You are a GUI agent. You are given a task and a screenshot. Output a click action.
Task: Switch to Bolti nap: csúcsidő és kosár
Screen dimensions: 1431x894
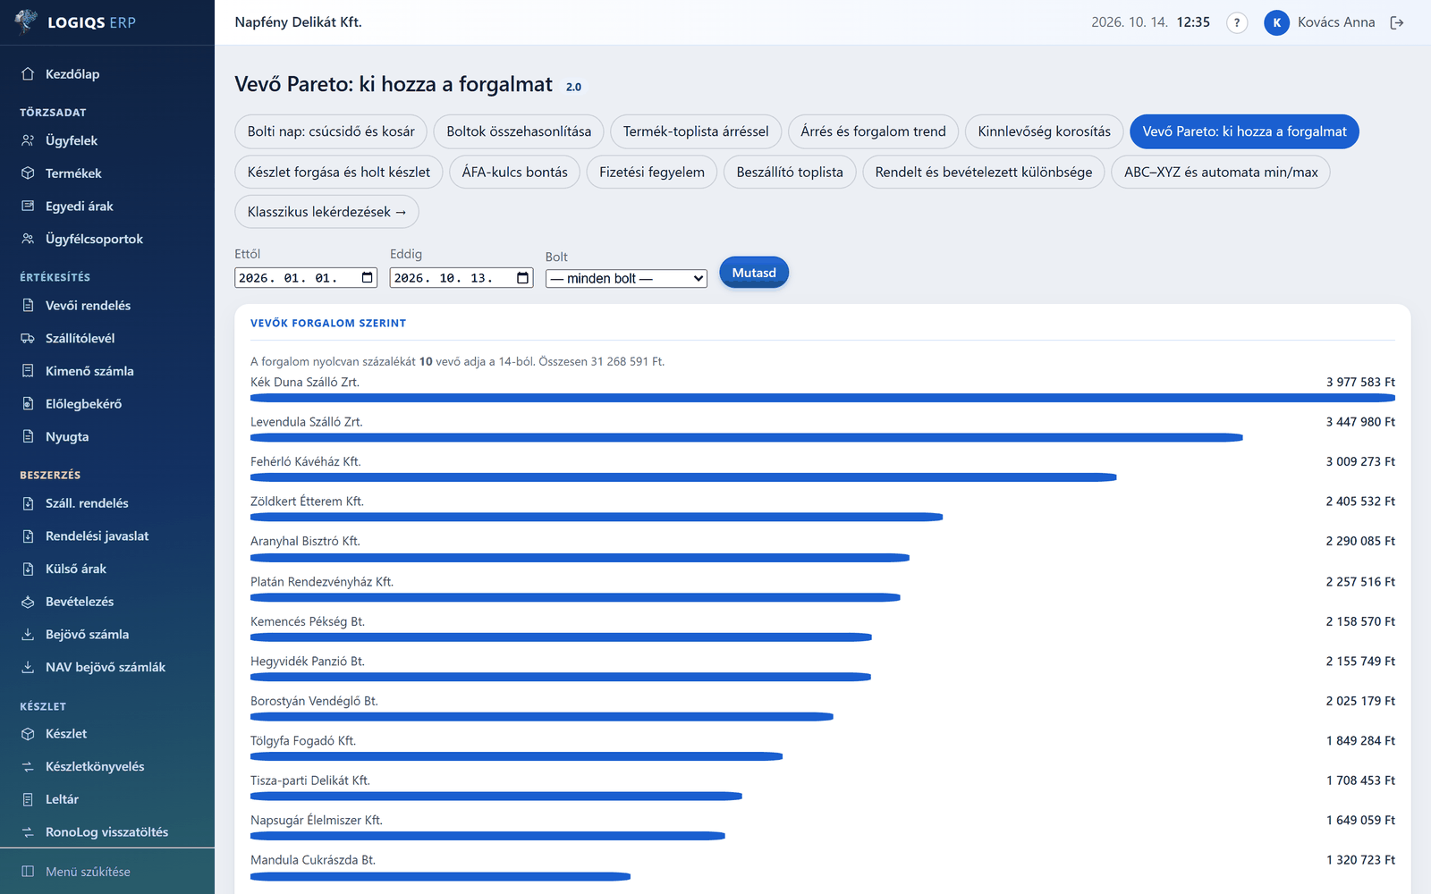331,131
